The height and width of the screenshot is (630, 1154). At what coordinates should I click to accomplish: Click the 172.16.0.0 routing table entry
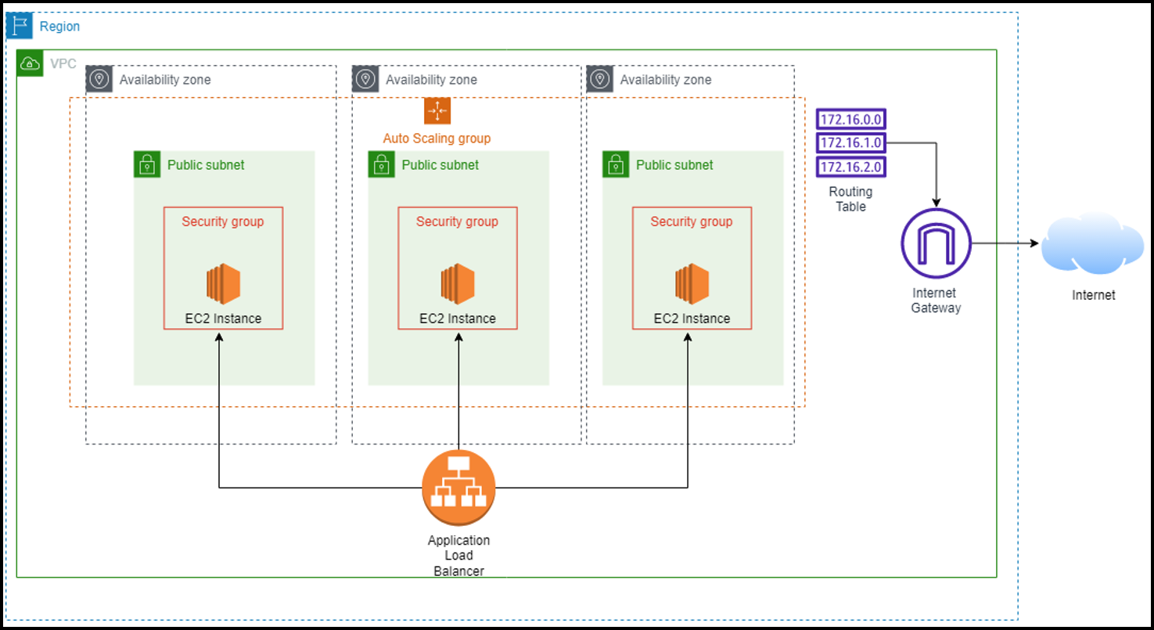tap(850, 120)
